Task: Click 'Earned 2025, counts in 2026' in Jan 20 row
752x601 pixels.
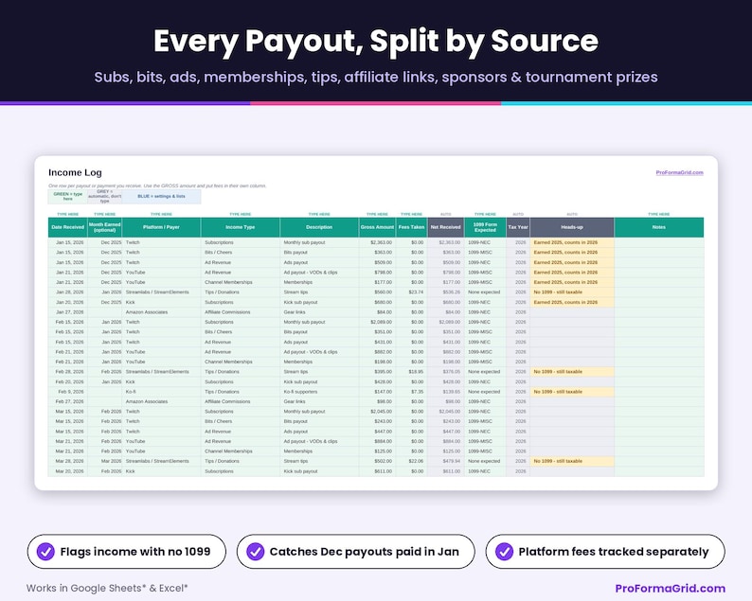Action: (572, 303)
